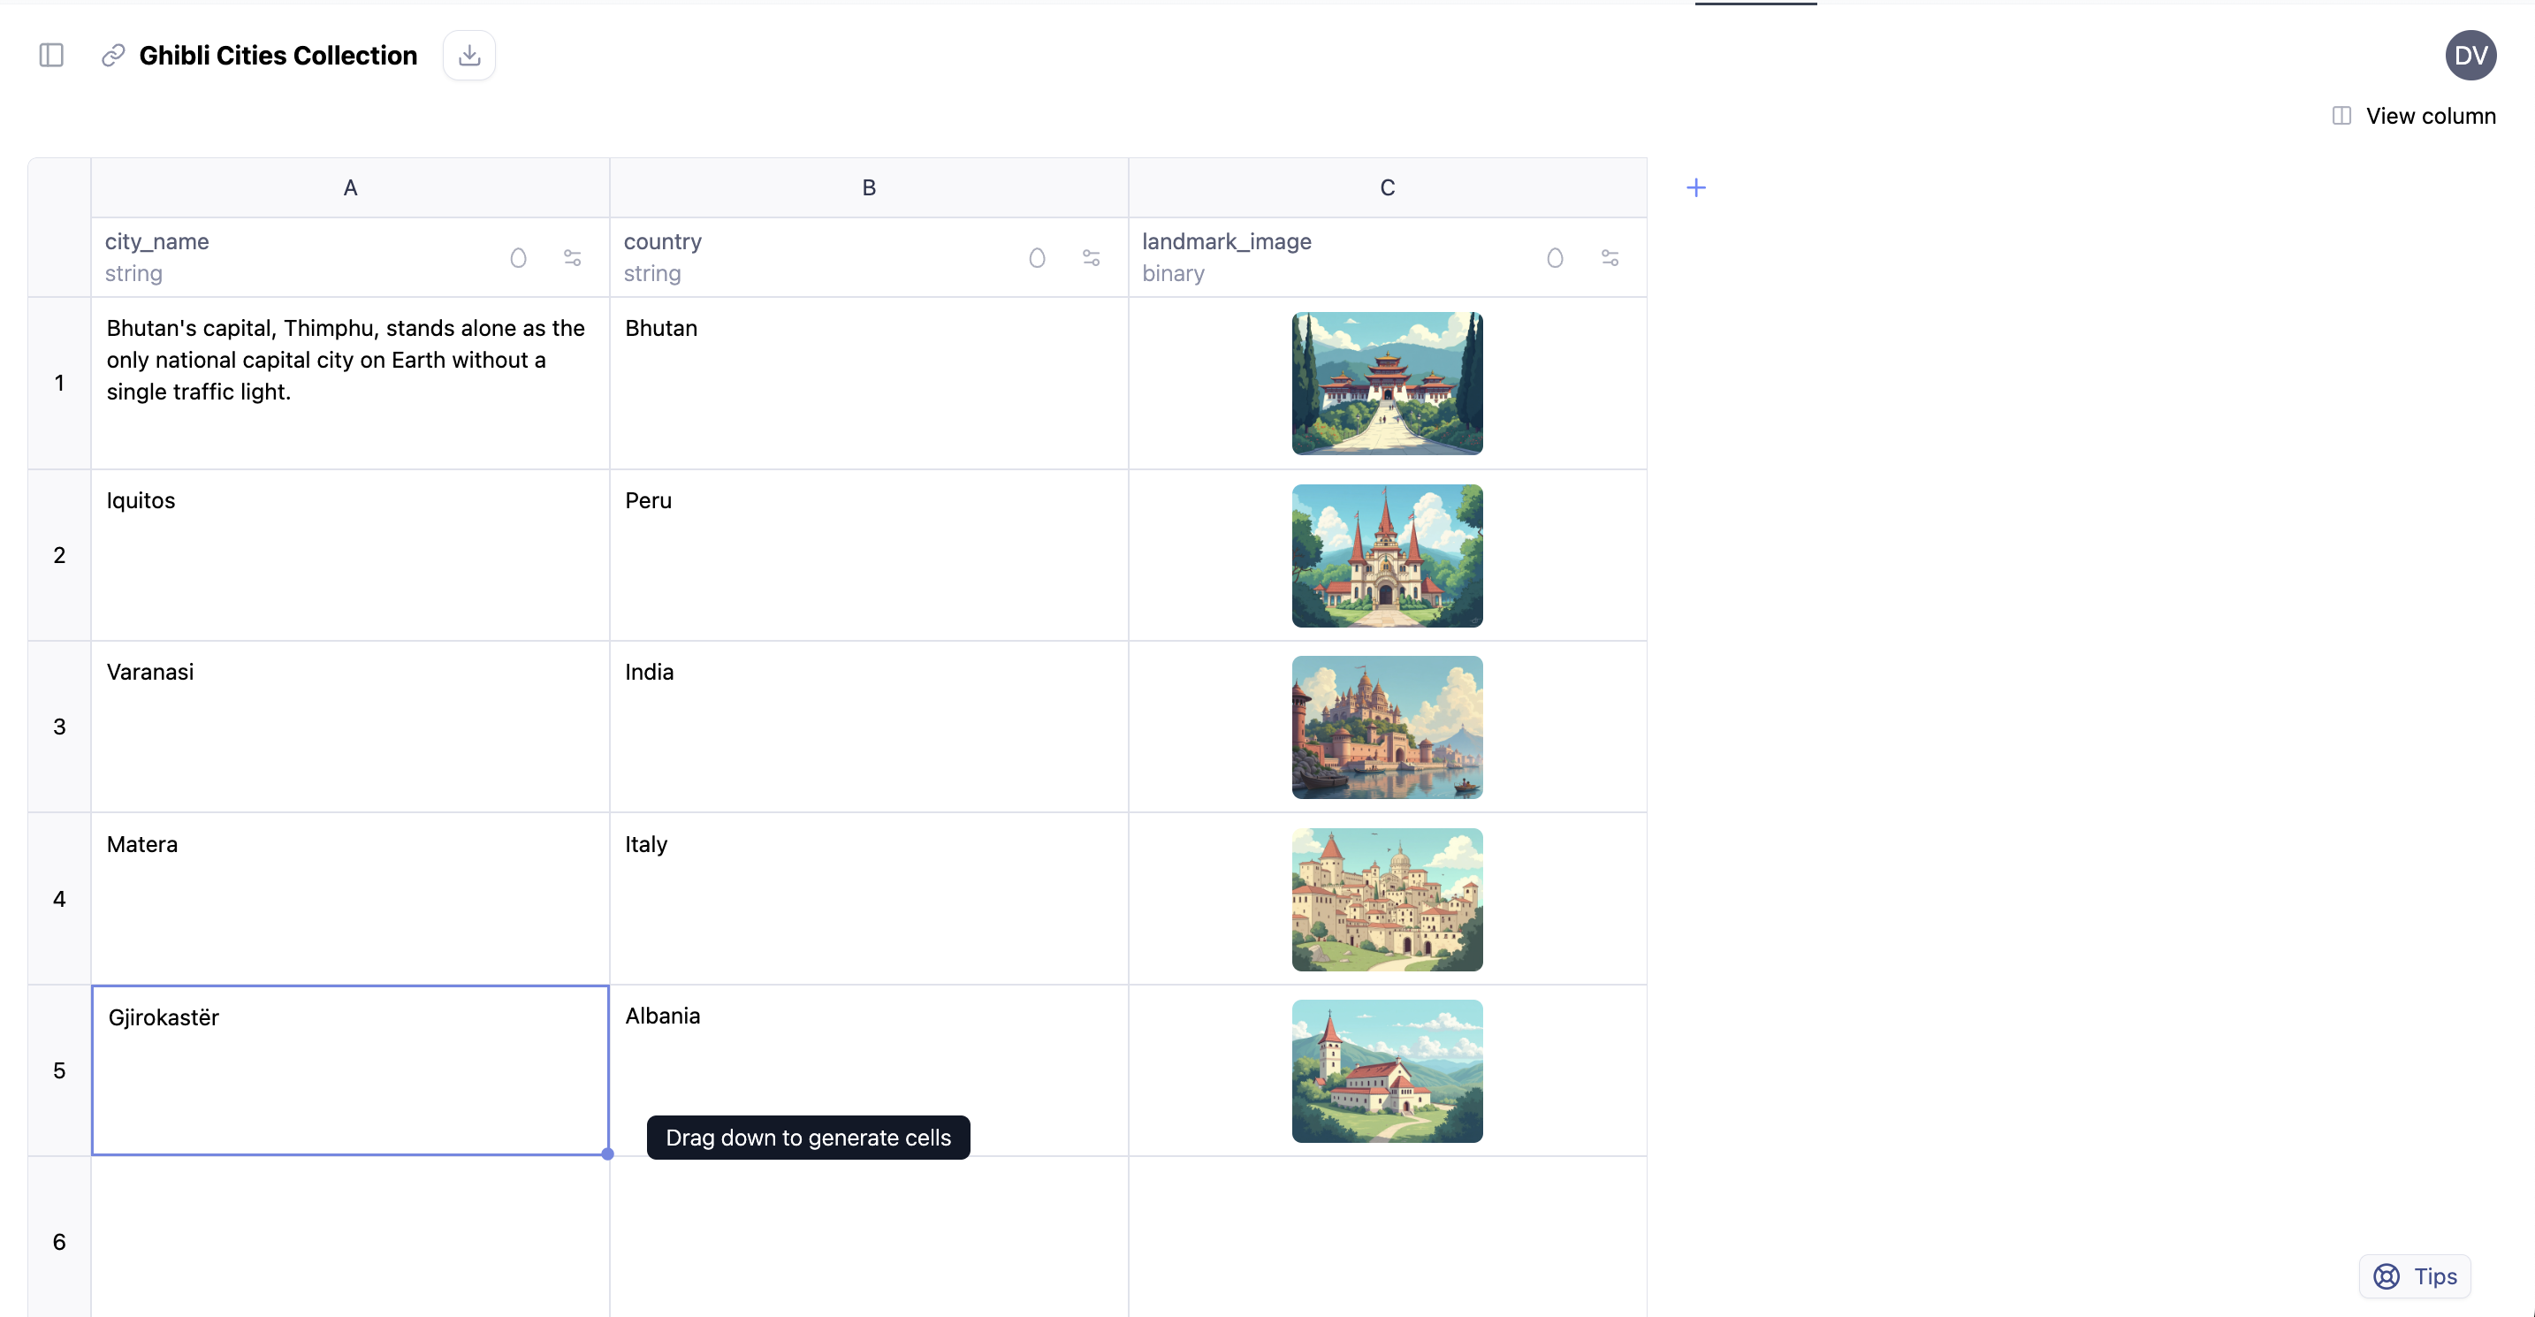The image size is (2535, 1317).
Task: Open settings sliders icon for country column
Action: click(x=1092, y=258)
